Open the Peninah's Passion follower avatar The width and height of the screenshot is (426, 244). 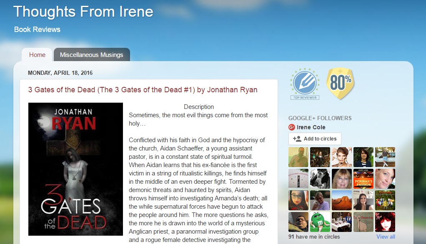coord(363,179)
